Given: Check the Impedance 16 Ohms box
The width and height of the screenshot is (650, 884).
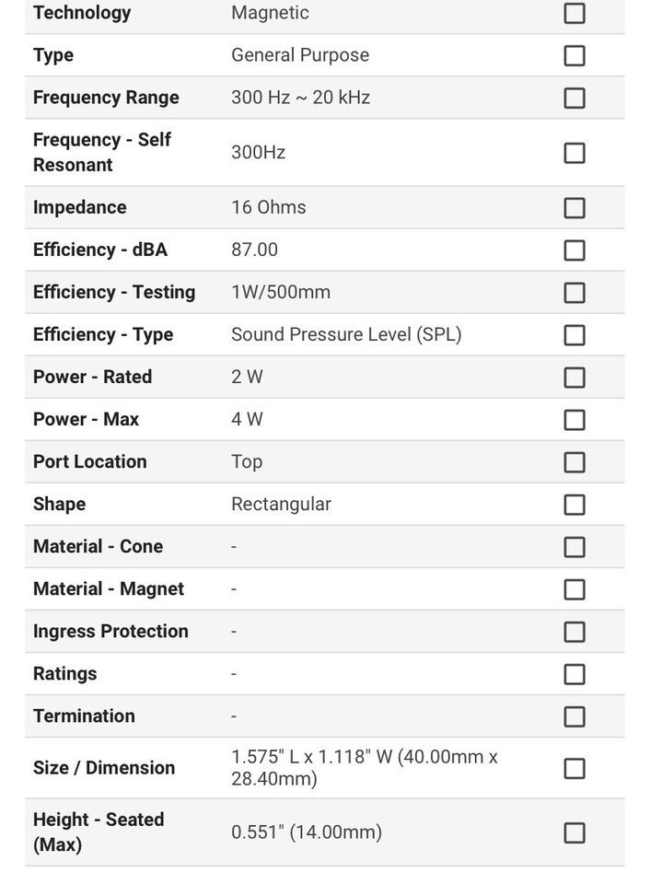Looking at the screenshot, I should click(574, 207).
